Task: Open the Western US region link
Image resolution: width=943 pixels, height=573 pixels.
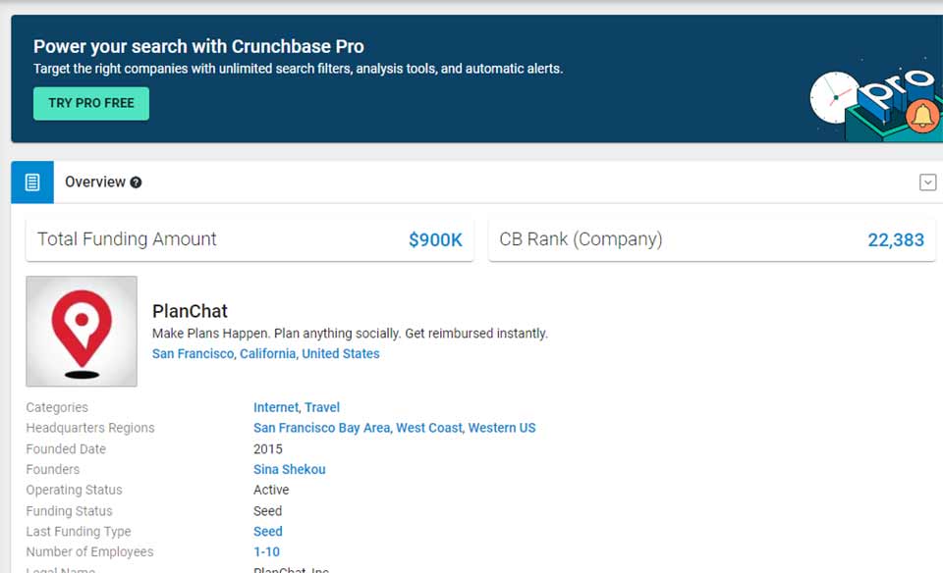Action: click(502, 428)
